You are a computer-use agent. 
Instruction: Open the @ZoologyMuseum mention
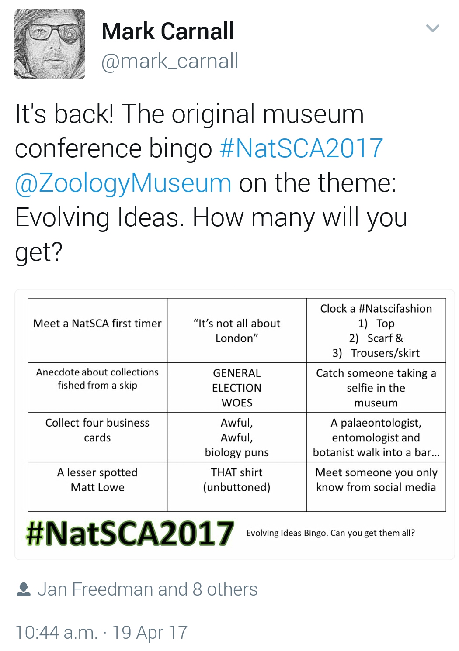(x=123, y=183)
